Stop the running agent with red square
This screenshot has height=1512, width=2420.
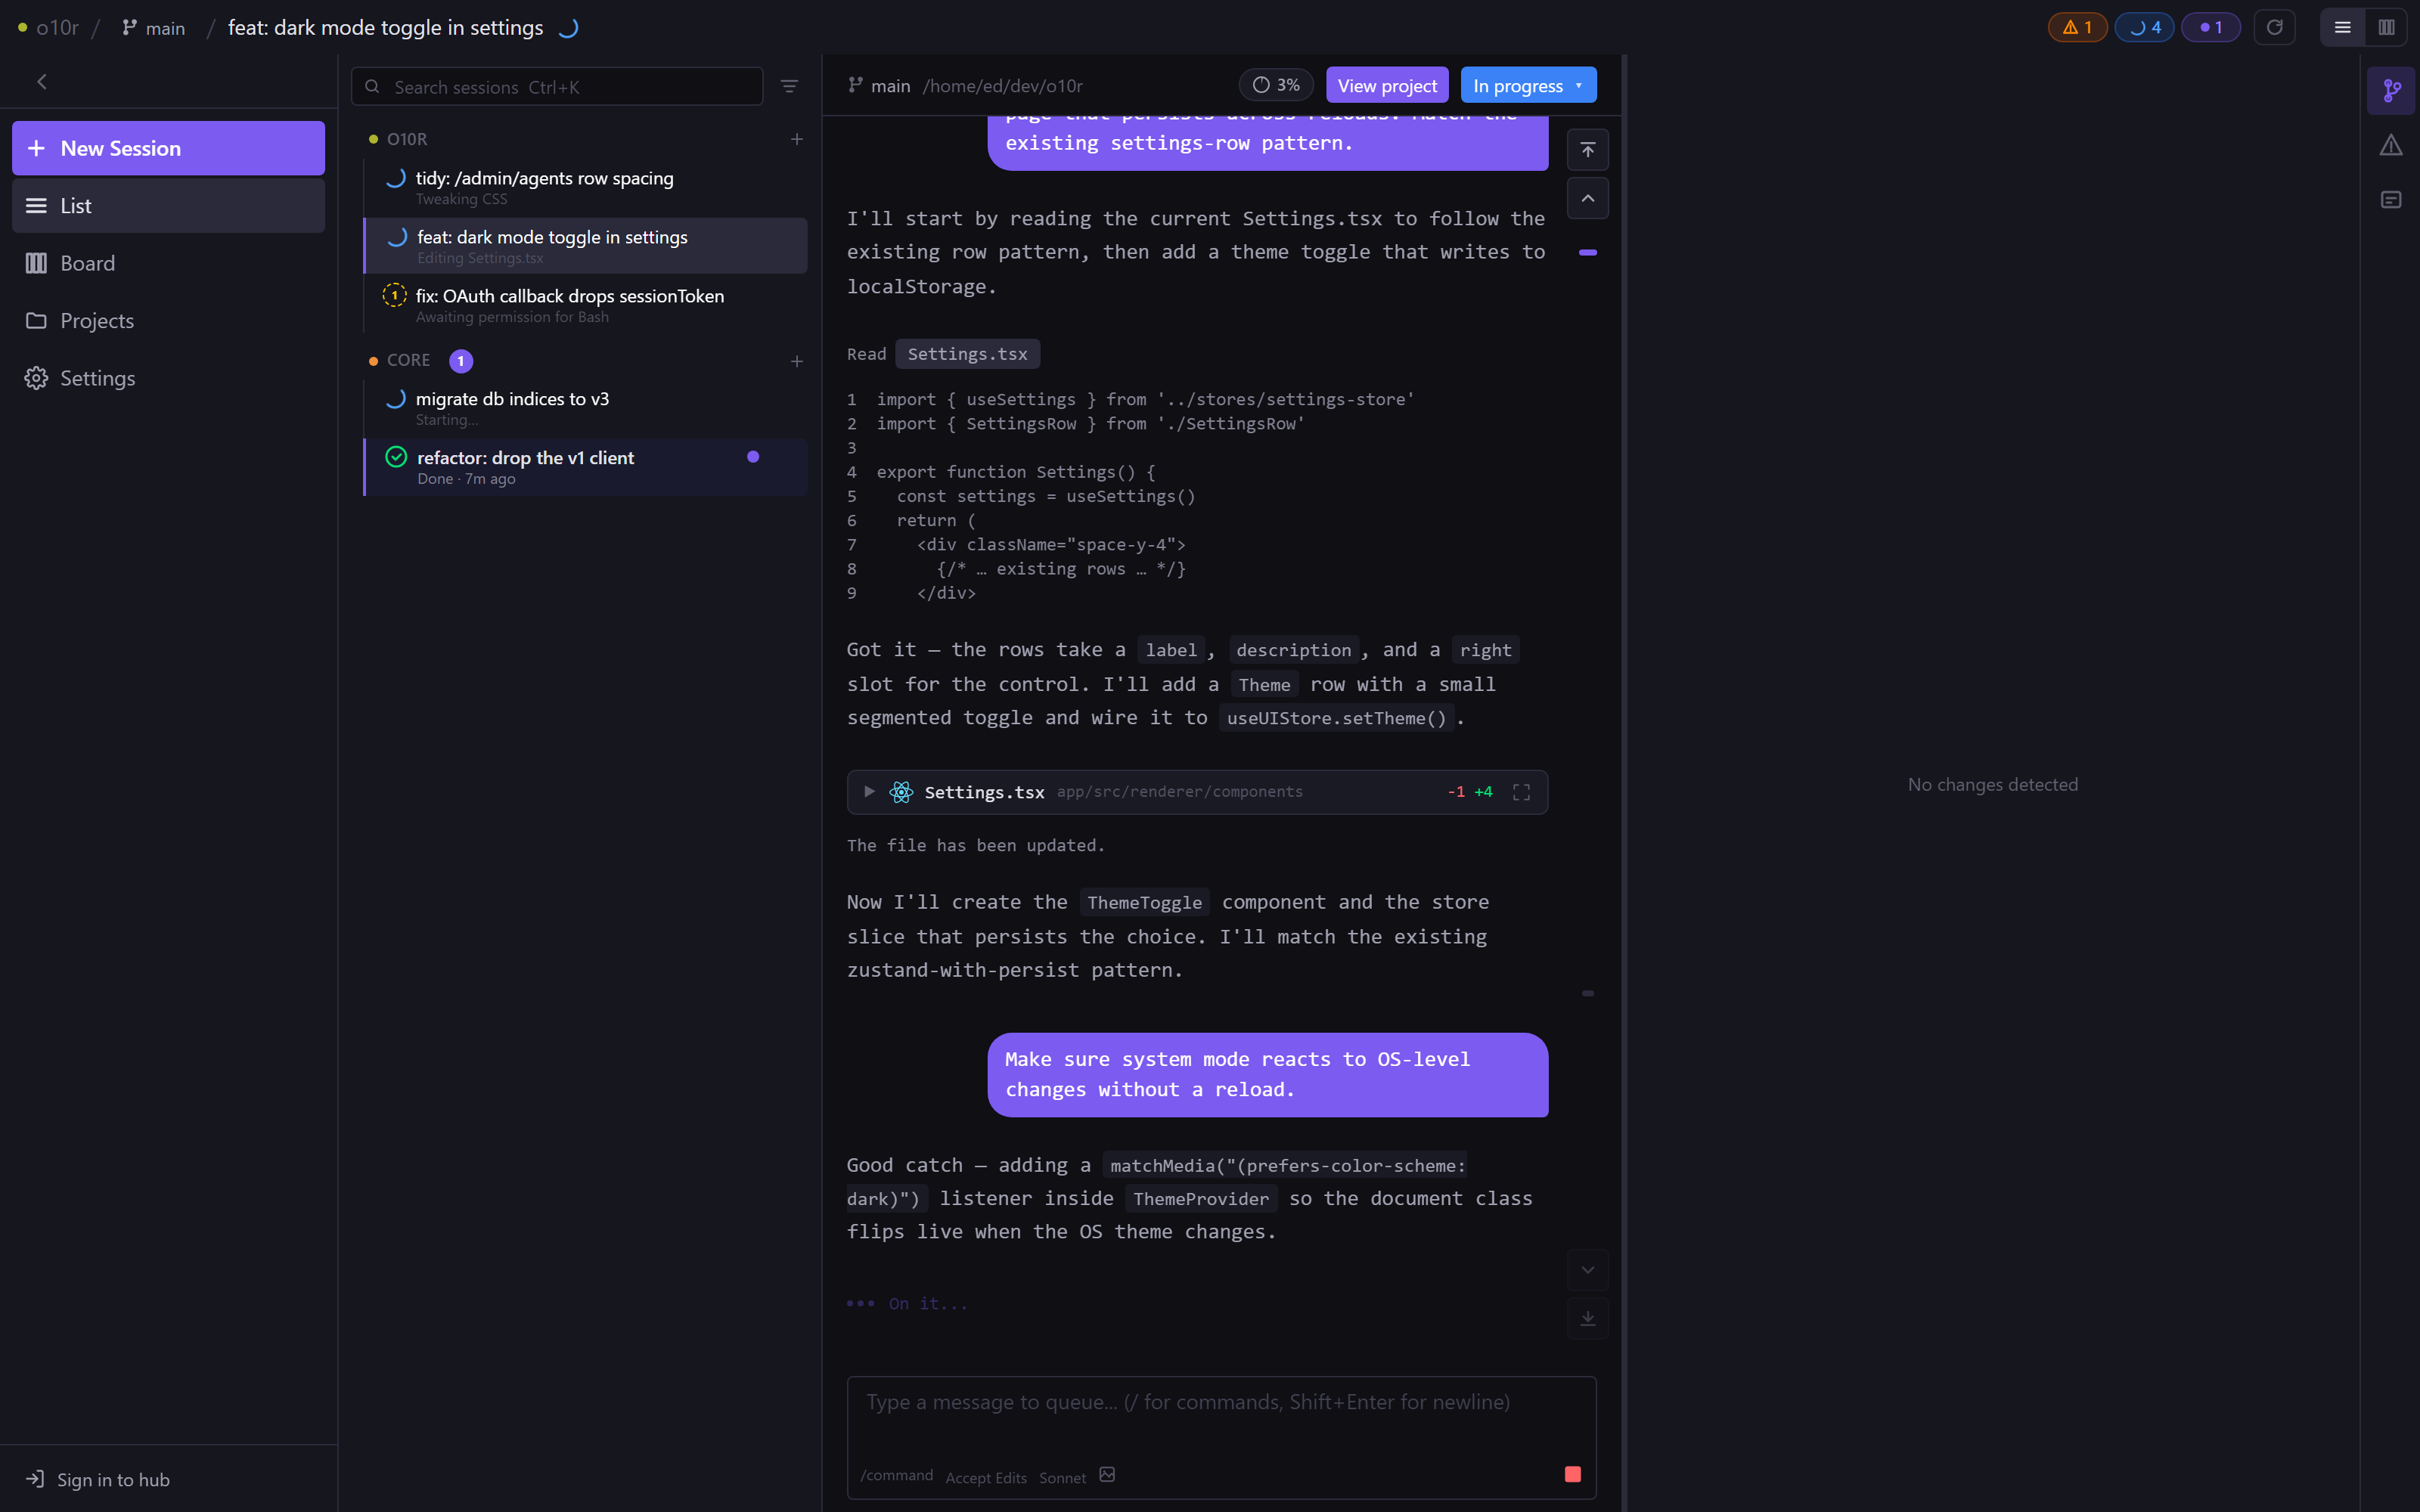tap(1572, 1474)
